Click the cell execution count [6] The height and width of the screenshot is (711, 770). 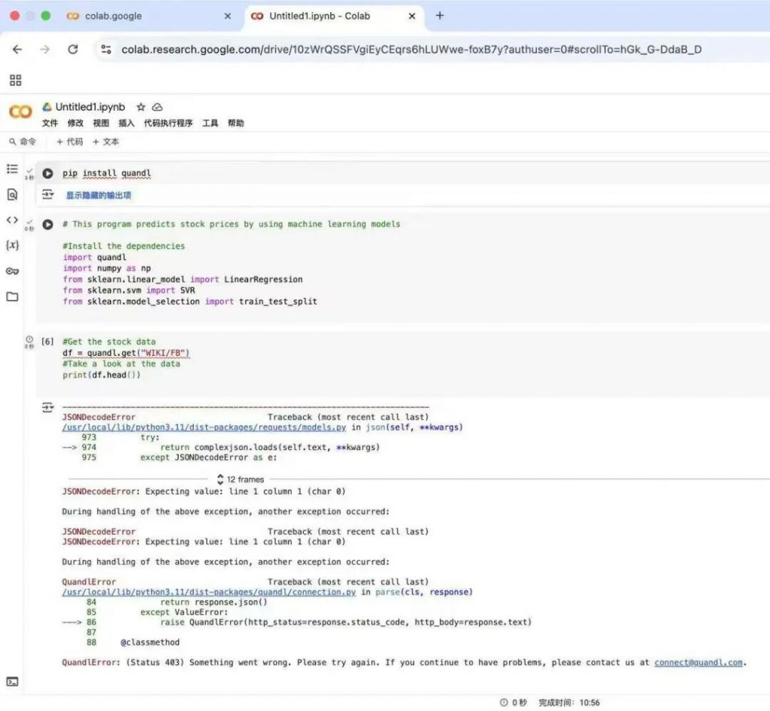(47, 341)
